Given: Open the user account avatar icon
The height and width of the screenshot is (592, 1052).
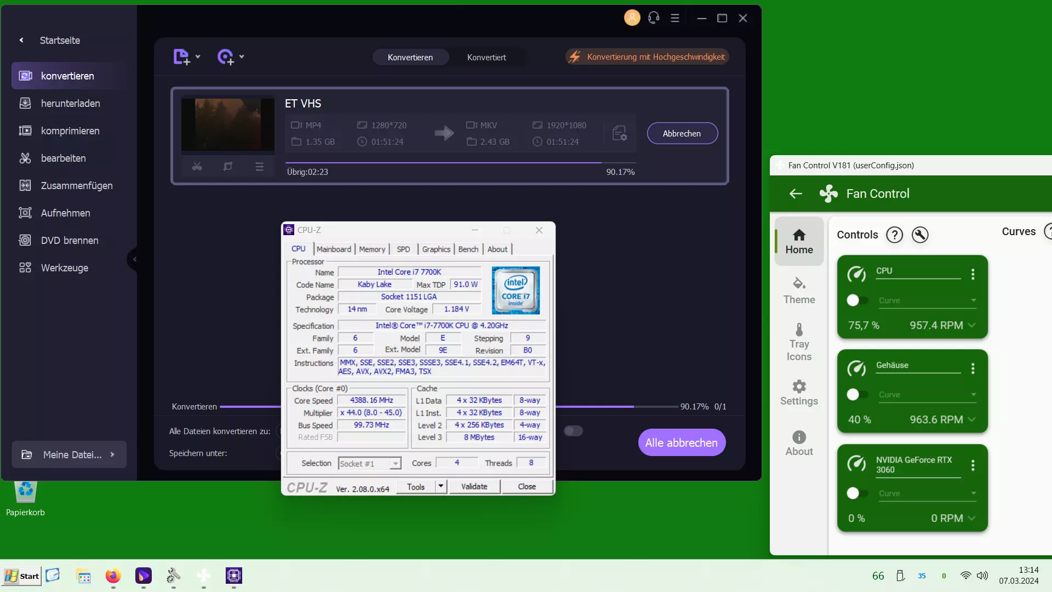Looking at the screenshot, I should 632,18.
